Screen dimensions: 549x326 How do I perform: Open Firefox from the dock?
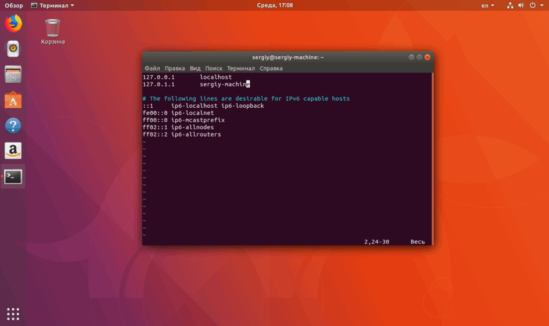click(x=13, y=24)
